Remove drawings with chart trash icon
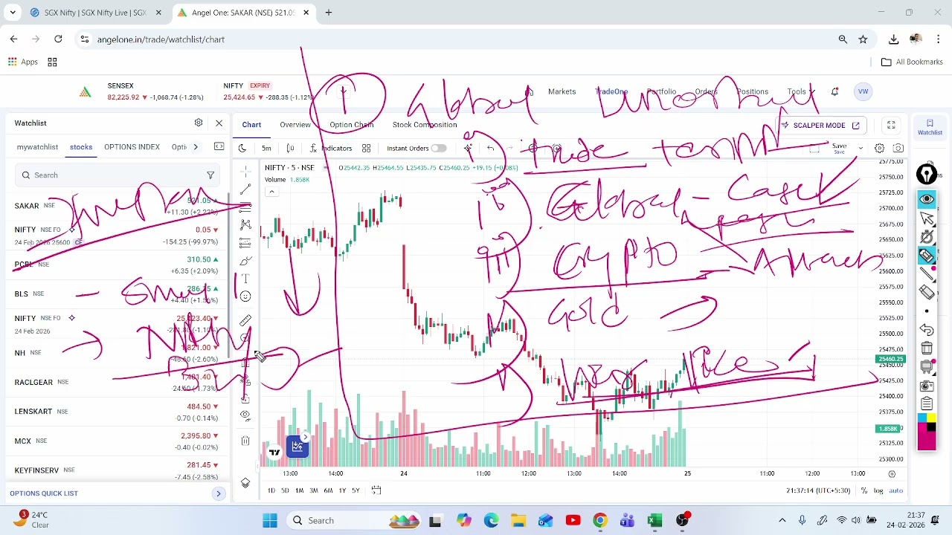Image resolution: width=952 pixels, height=535 pixels. [x=245, y=441]
